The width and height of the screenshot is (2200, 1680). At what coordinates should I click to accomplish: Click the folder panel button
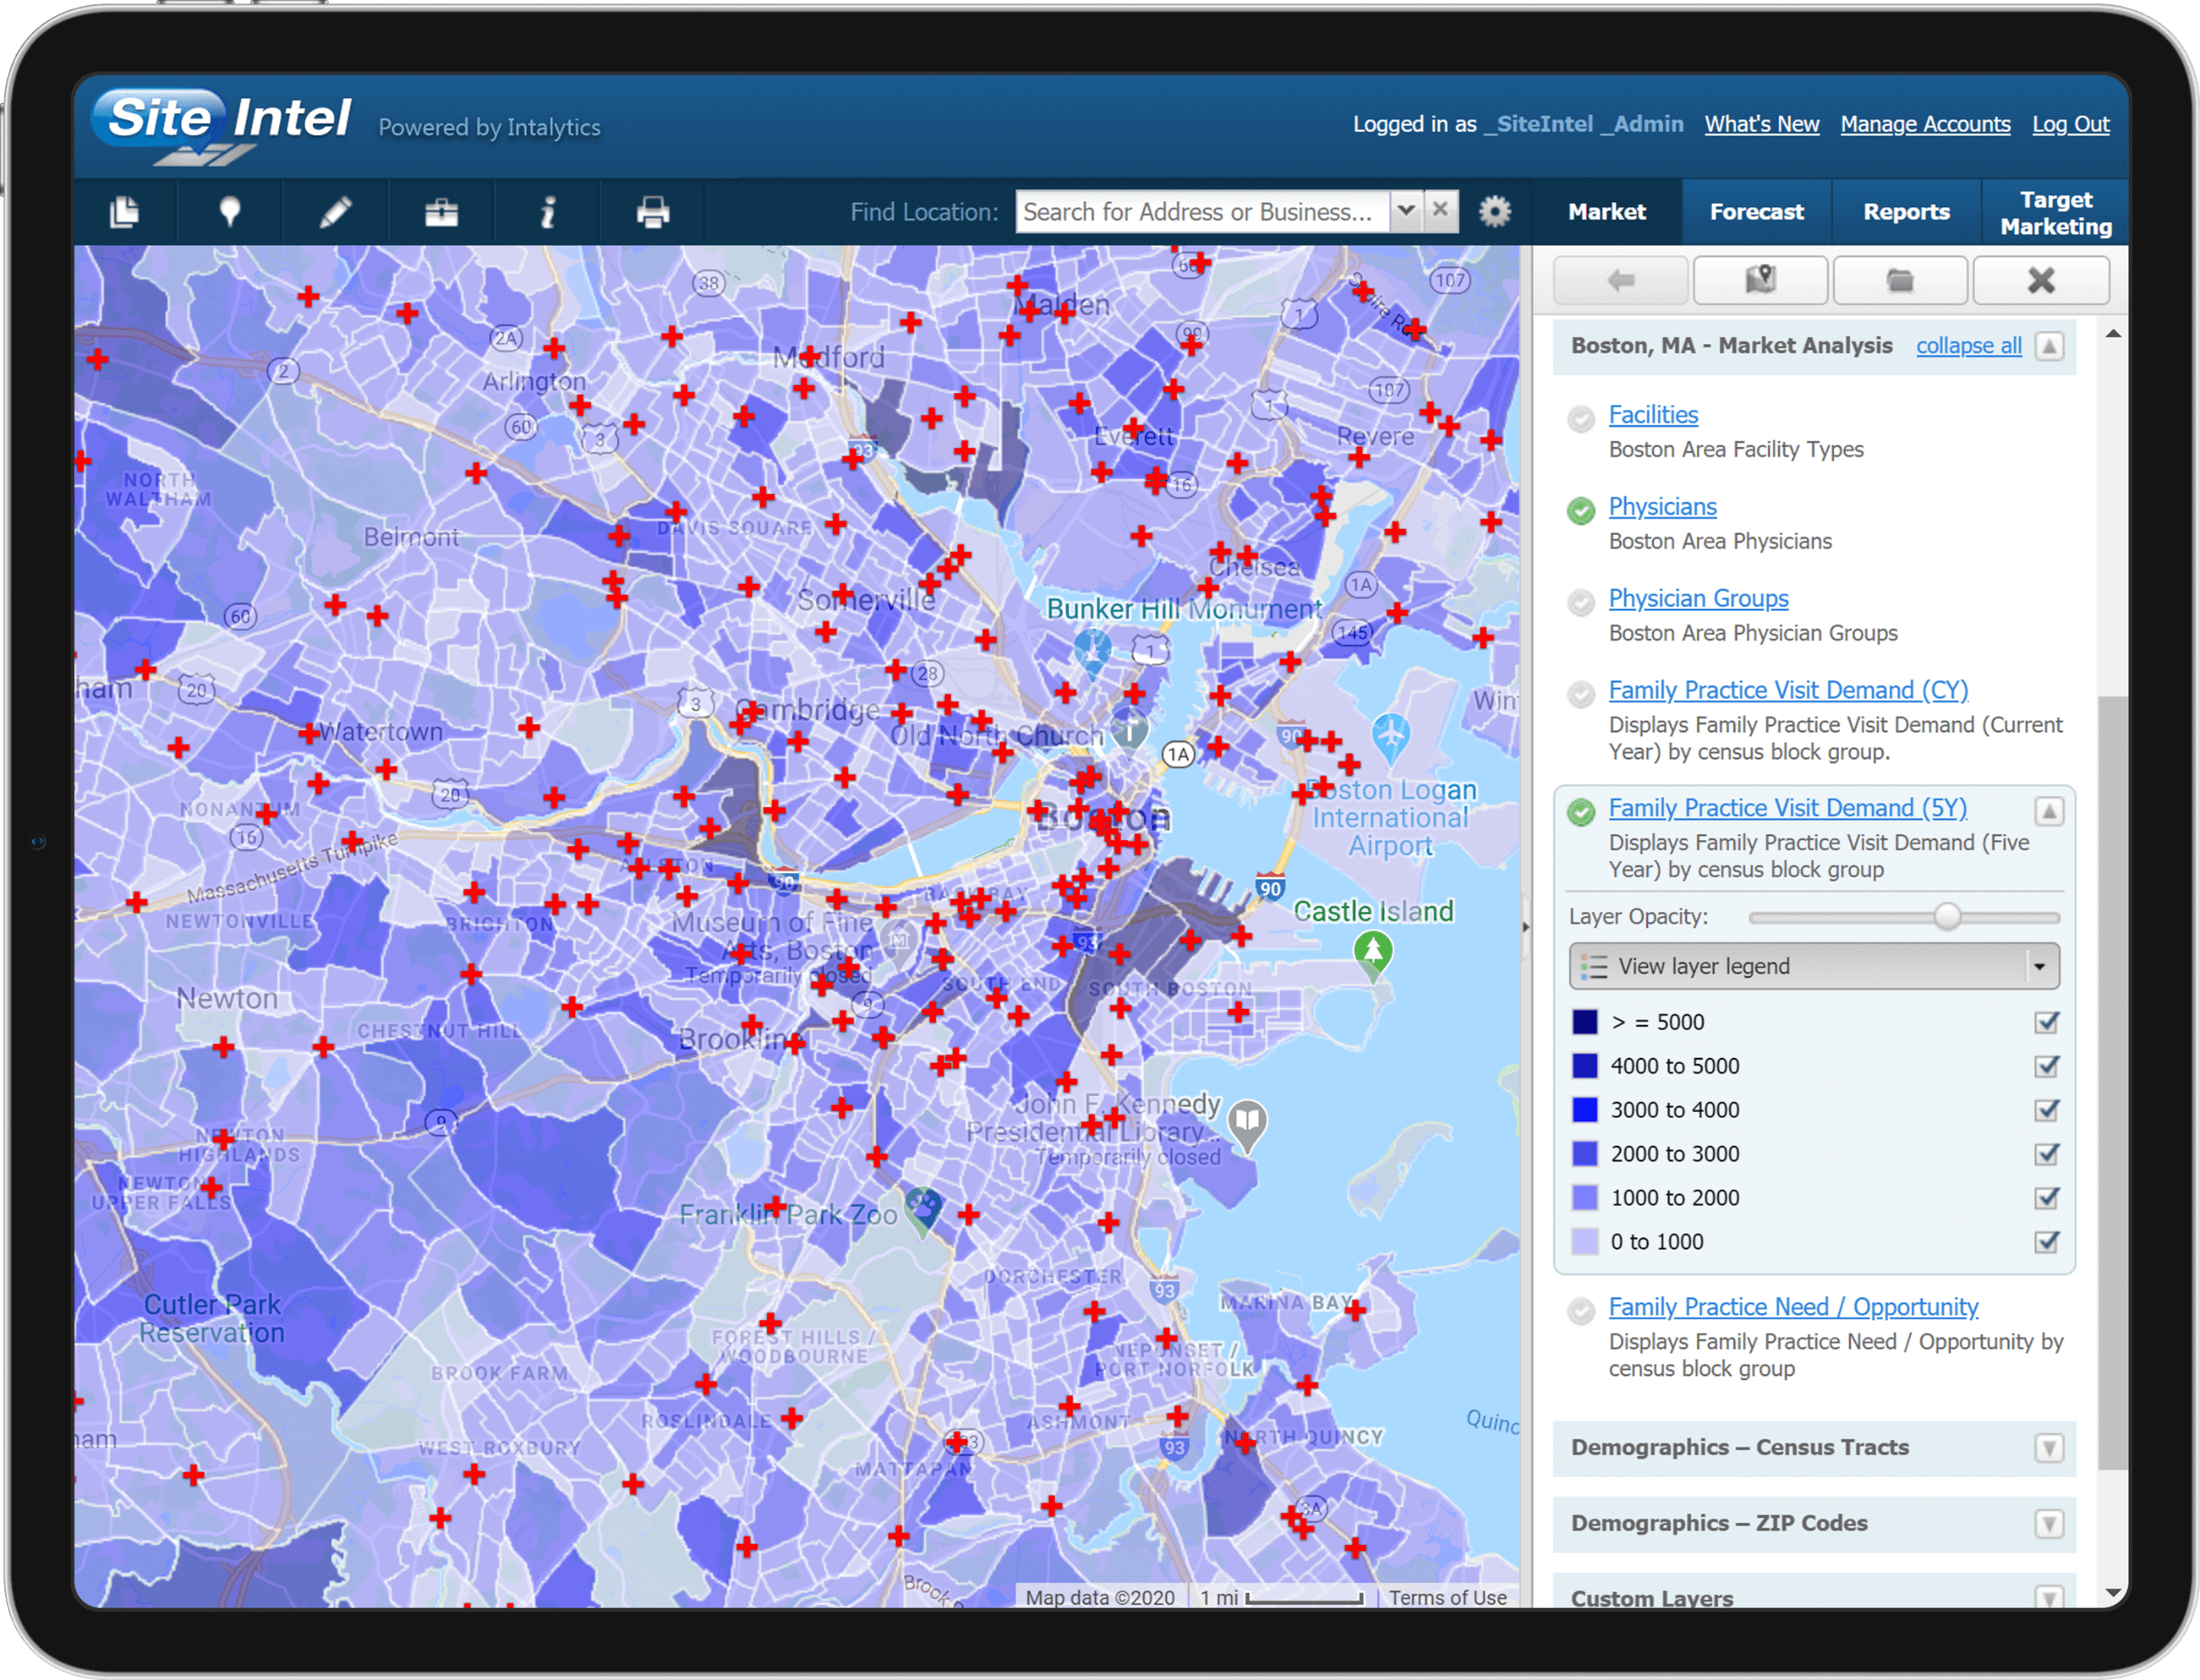point(1900,280)
